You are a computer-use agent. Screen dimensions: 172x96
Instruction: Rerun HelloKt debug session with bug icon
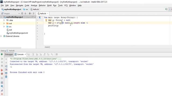(x=2, y=54)
